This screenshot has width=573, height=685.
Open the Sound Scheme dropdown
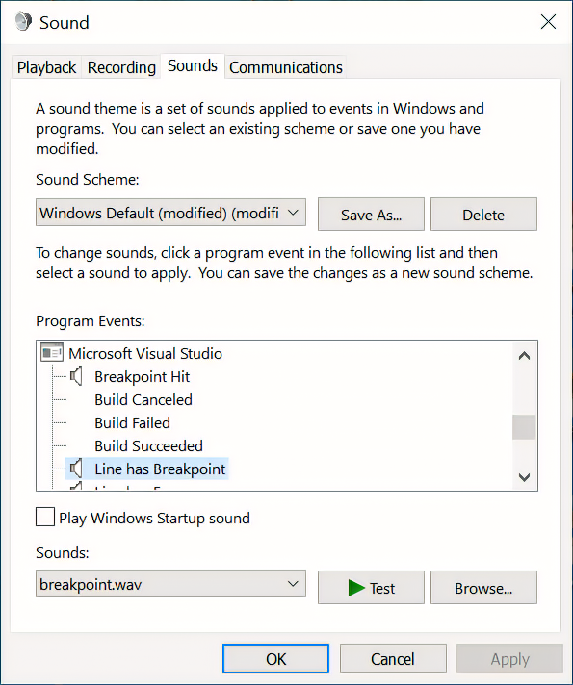click(x=170, y=213)
